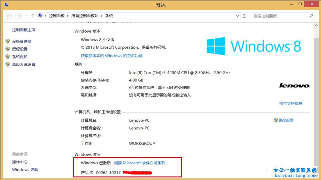Open 阅读 Microsoft 软件许可条款 link

[139, 163]
